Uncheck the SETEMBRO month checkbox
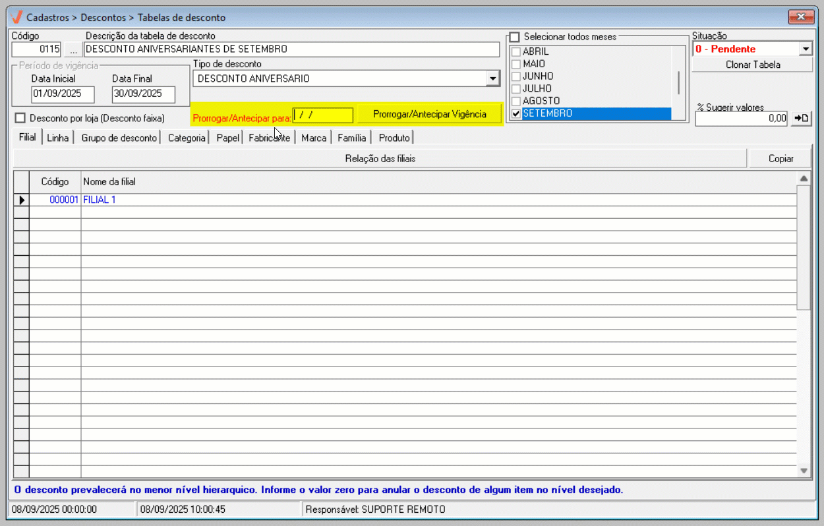Viewport: 824px width, 526px height. point(516,113)
